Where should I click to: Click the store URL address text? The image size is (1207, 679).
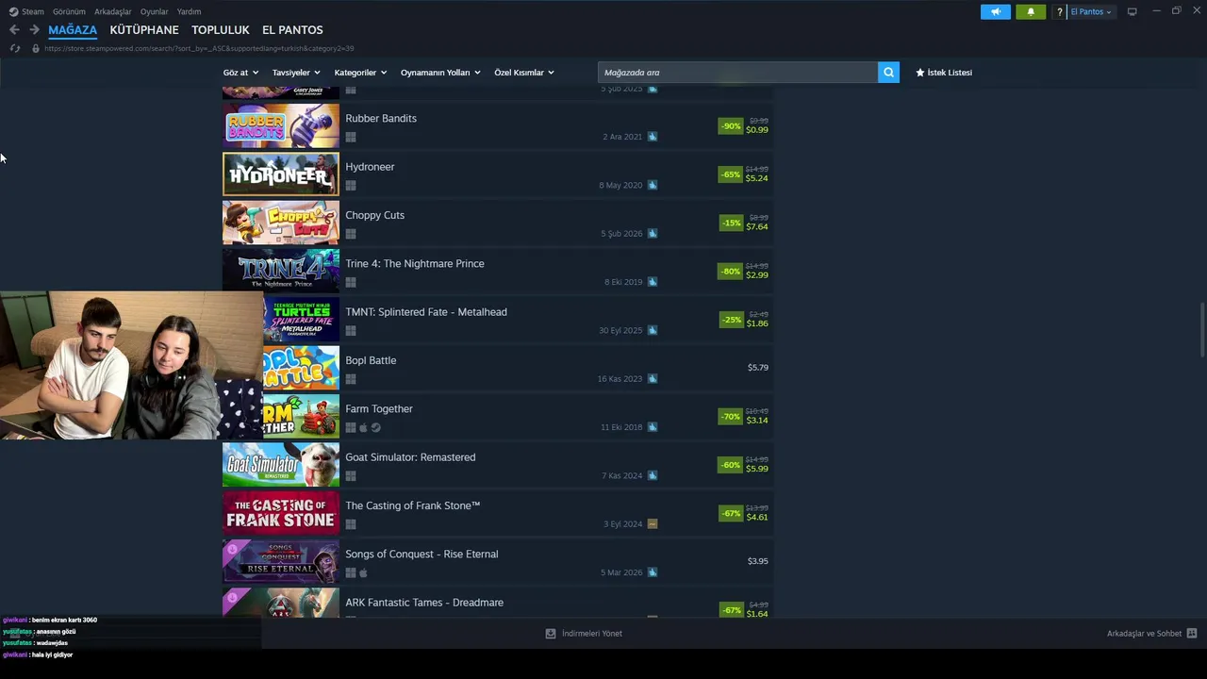pos(199,48)
